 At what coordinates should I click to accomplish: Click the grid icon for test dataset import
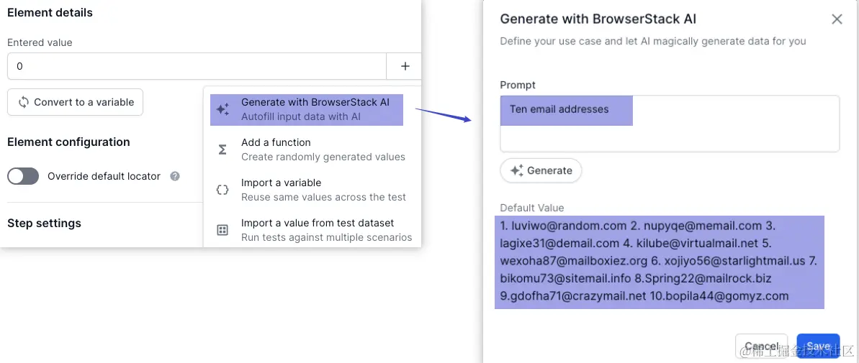pos(222,230)
